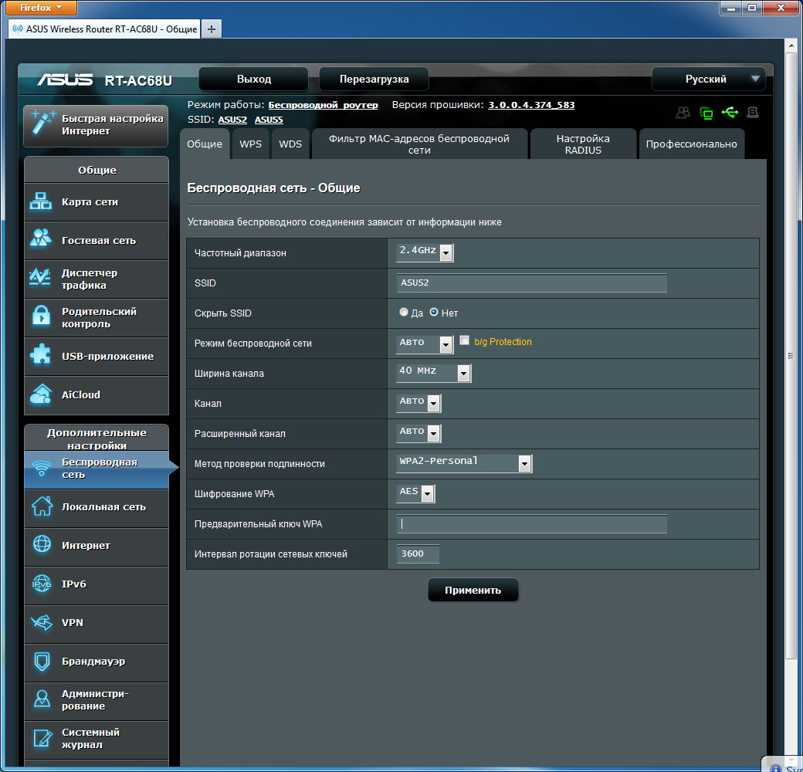Click the AiCloud cloud icon
This screenshot has height=772, width=803.
pyautogui.click(x=41, y=394)
